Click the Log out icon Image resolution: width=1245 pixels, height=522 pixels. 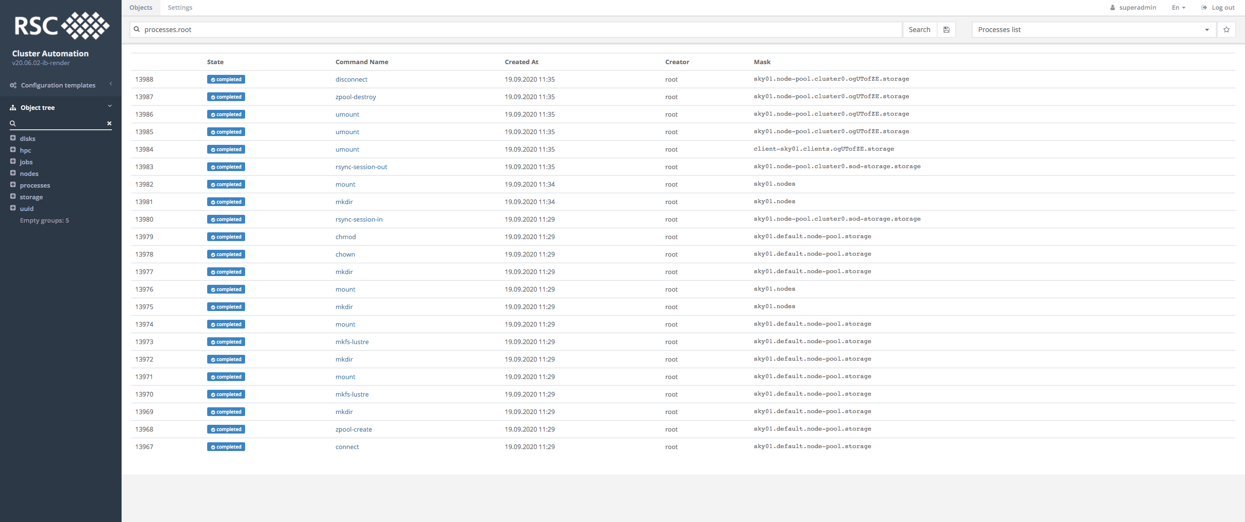click(1204, 8)
